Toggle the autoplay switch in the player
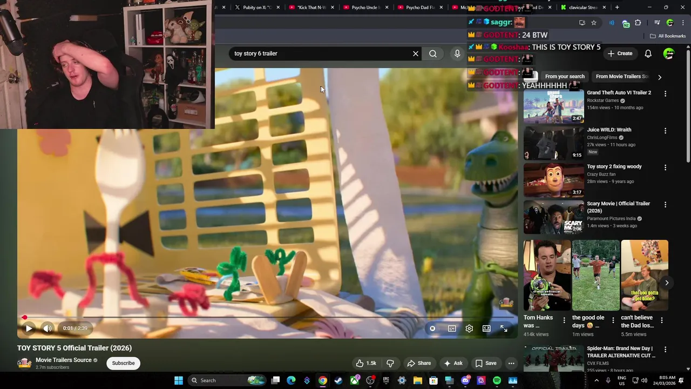 click(432, 328)
